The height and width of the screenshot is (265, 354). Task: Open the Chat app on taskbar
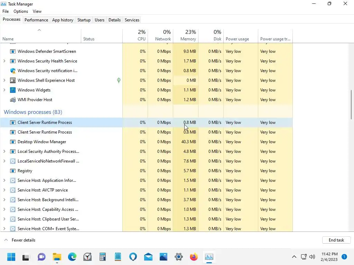(41, 257)
